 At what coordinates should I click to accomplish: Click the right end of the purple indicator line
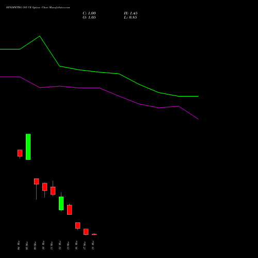(x=198, y=119)
